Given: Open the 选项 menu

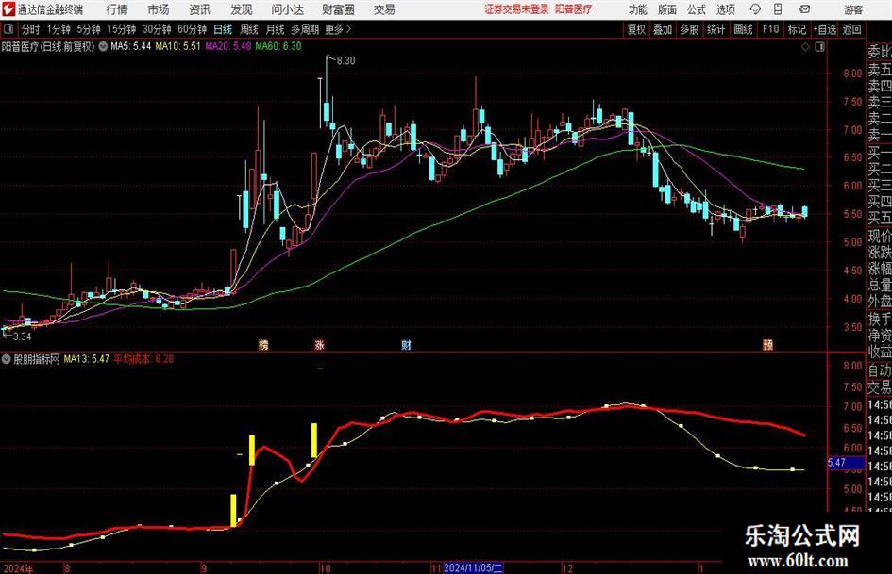Looking at the screenshot, I should [725, 9].
